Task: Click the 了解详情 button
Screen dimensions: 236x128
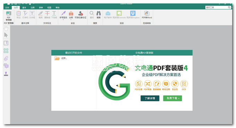Action: point(150,98)
